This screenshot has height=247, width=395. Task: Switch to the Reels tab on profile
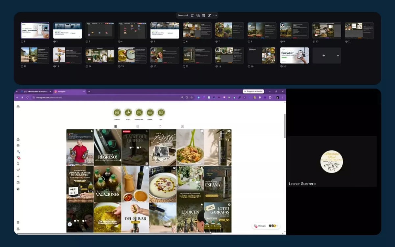coord(138,126)
